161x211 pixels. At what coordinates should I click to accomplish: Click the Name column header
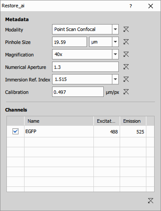(59, 121)
